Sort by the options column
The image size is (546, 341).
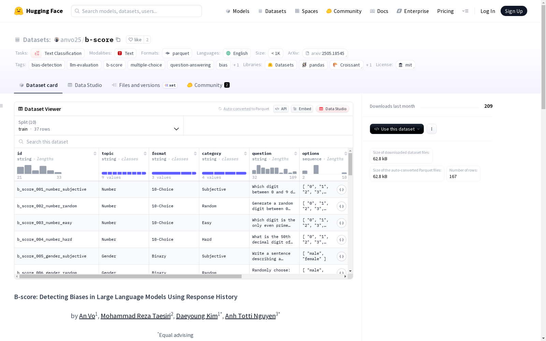[346, 153]
